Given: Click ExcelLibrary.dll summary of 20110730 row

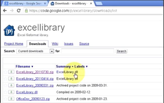Looking at the screenshot, I should [x=67, y=72].
